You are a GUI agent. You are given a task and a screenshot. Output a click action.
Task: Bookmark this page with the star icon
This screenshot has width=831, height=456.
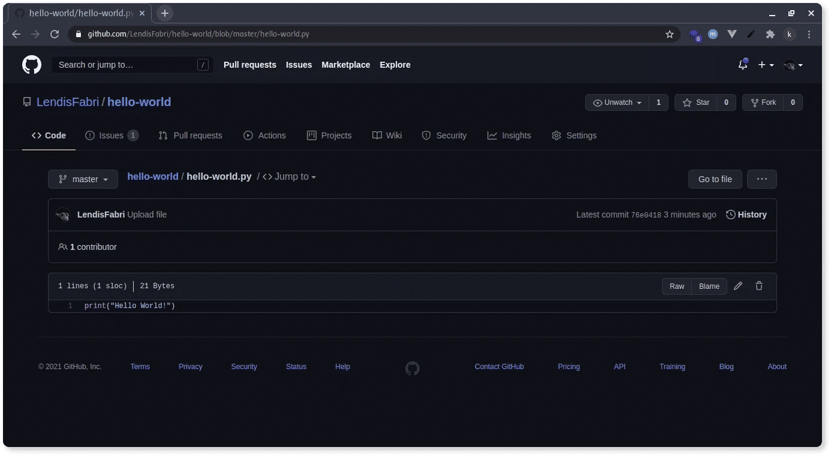coord(670,34)
